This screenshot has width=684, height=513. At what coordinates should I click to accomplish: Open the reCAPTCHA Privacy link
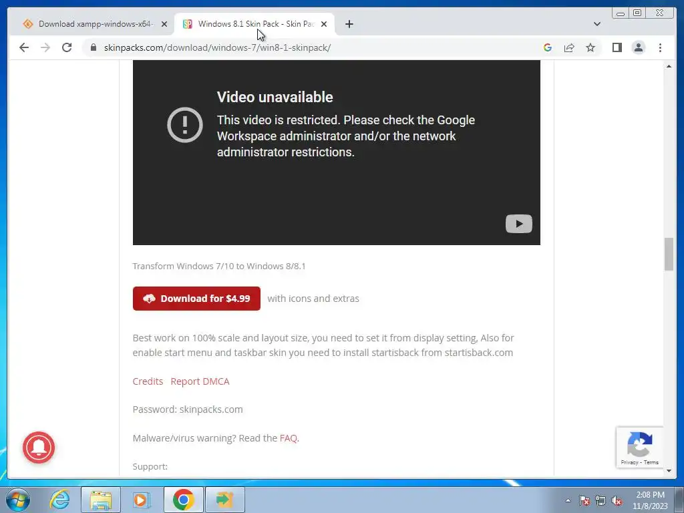[629, 462]
